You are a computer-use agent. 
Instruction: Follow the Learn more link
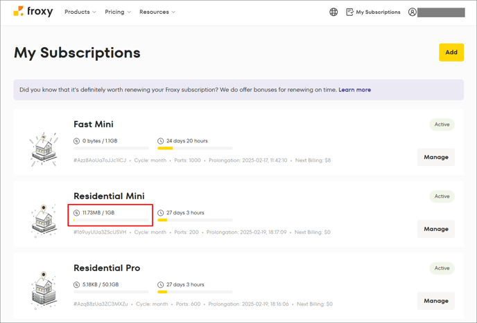click(x=355, y=90)
